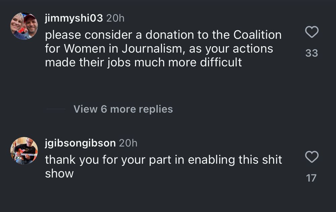The height and width of the screenshot is (212, 336).
Task: Select the 20h timestamp beside jgibsongibson
Action: [x=128, y=143]
